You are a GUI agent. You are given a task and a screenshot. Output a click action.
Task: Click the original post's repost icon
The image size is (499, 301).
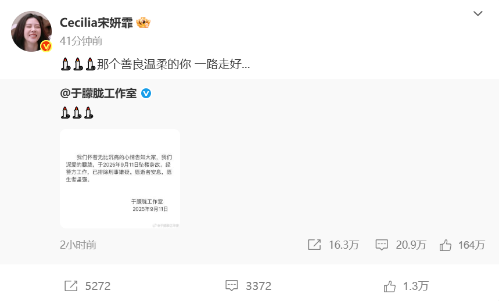point(314,245)
